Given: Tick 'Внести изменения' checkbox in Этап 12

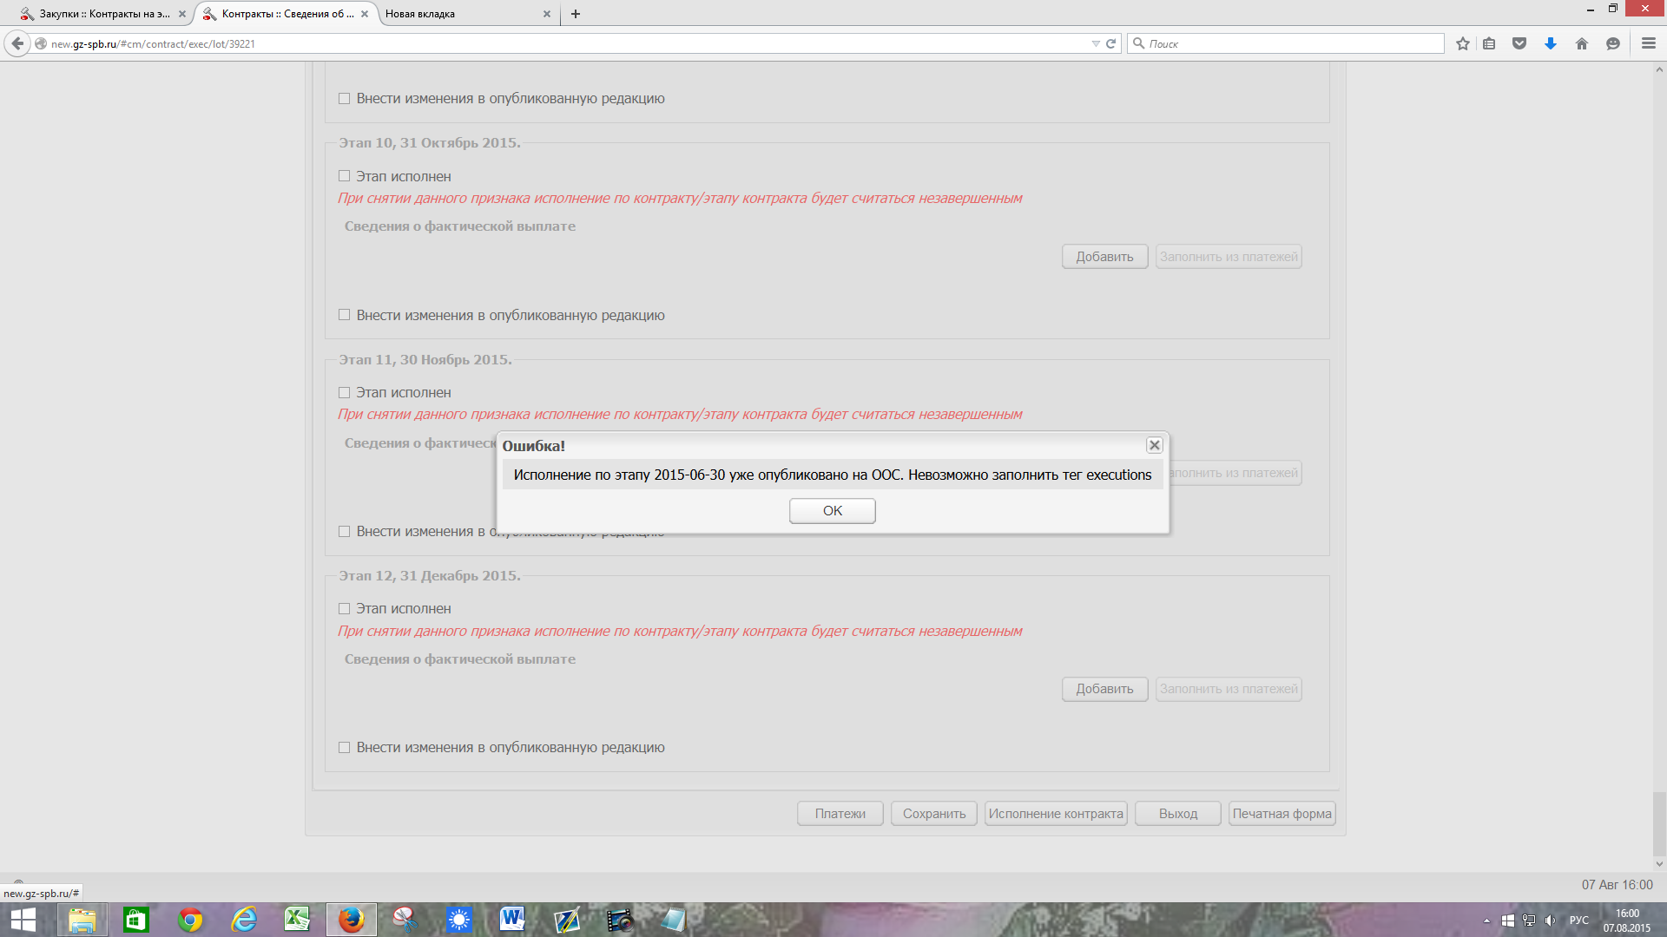Looking at the screenshot, I should [x=344, y=748].
